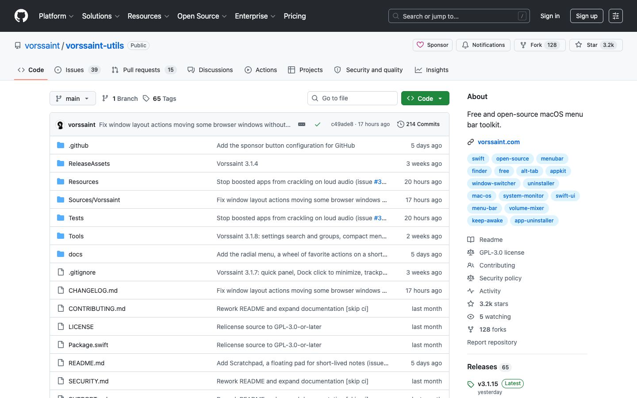Open the vorssaint.com website link
637x398 pixels.
pyautogui.click(x=499, y=142)
